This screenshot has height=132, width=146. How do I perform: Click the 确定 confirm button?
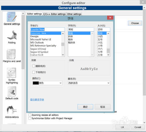[x=85, y=107]
